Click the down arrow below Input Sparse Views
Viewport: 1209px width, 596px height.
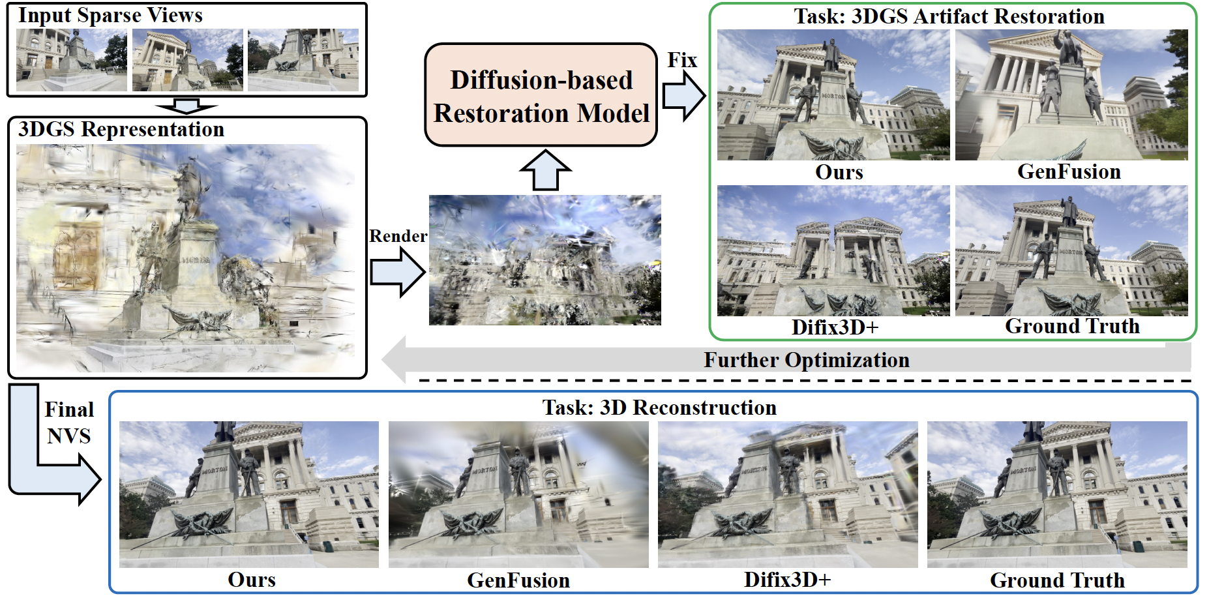(187, 106)
